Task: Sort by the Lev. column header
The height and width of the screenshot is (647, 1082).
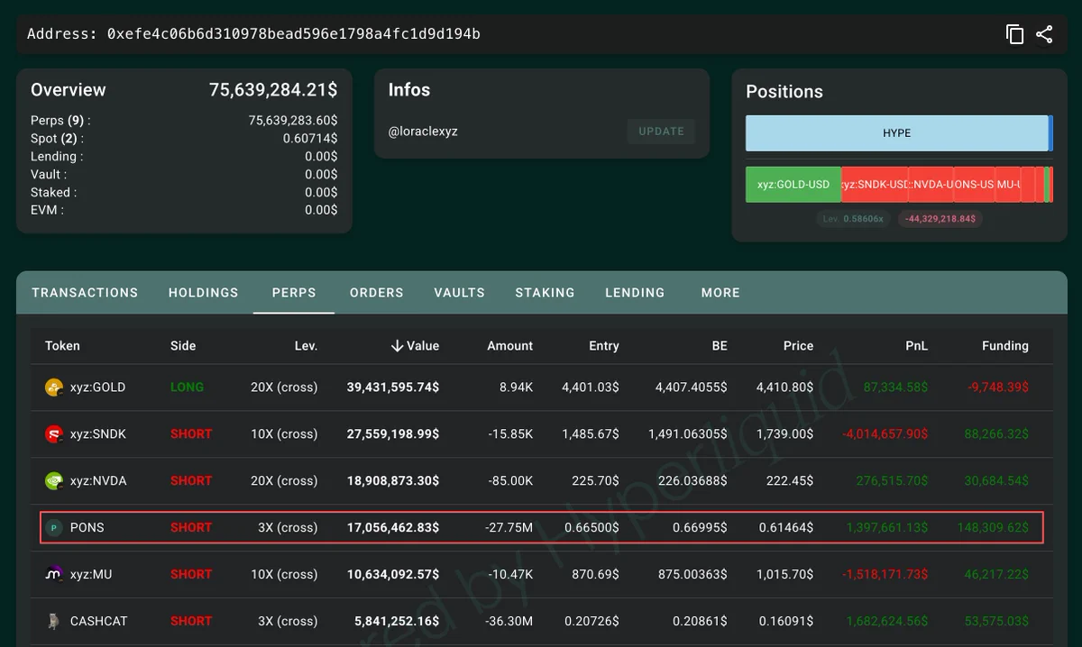Action: [x=306, y=346]
